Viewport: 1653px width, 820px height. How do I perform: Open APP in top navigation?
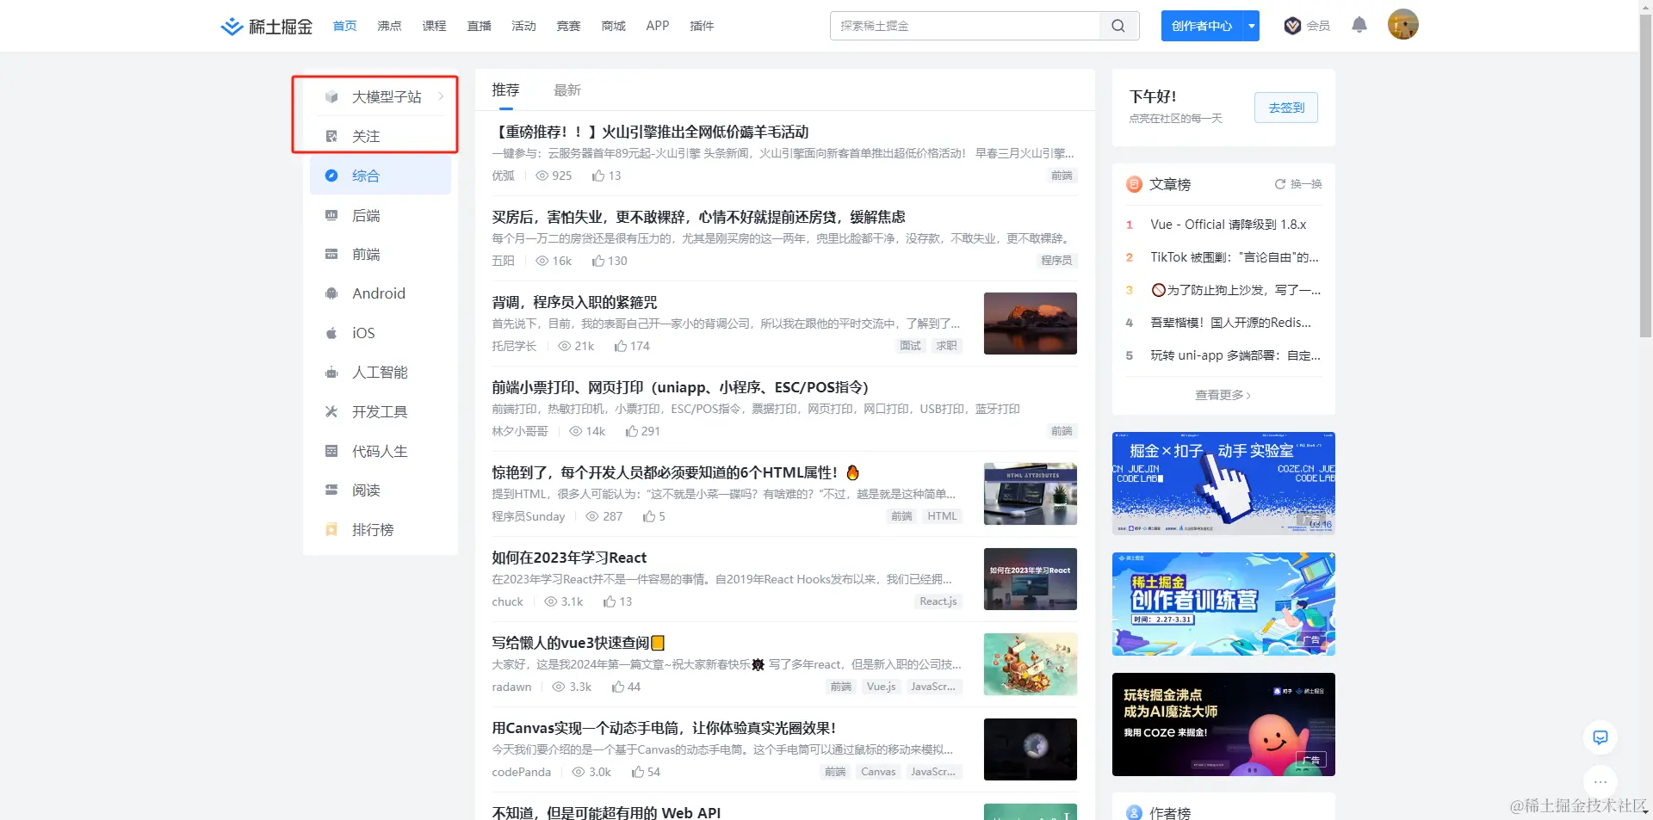658,26
